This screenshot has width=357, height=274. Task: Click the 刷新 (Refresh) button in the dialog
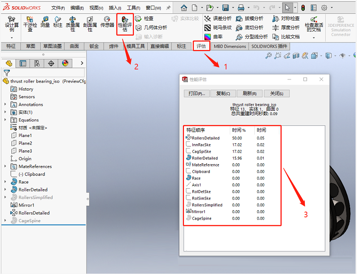tap(249, 94)
